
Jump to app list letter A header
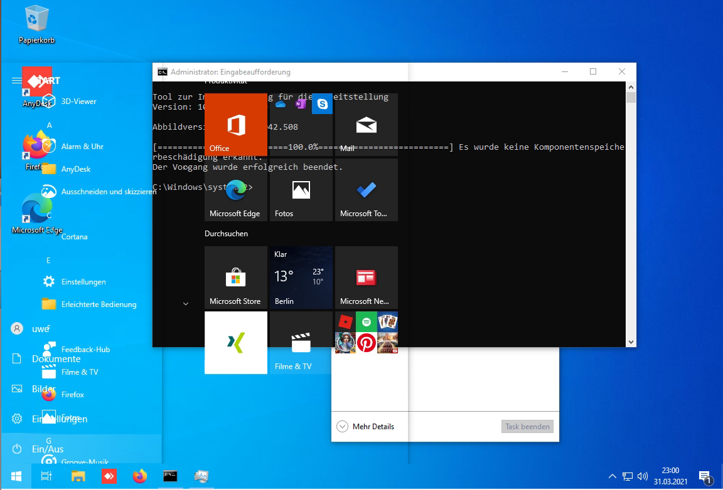[x=50, y=125]
